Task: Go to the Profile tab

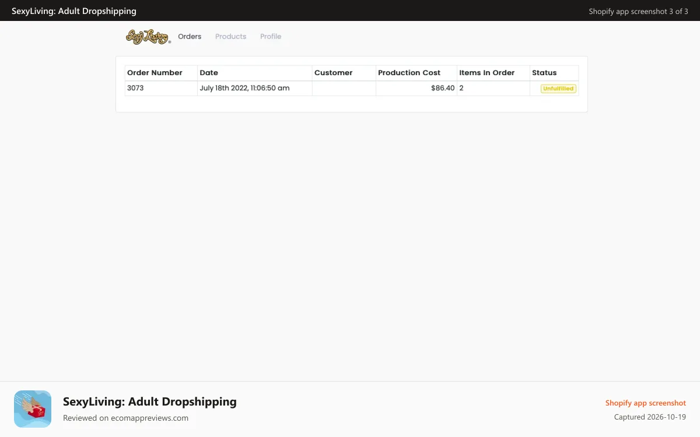Action: point(271,36)
